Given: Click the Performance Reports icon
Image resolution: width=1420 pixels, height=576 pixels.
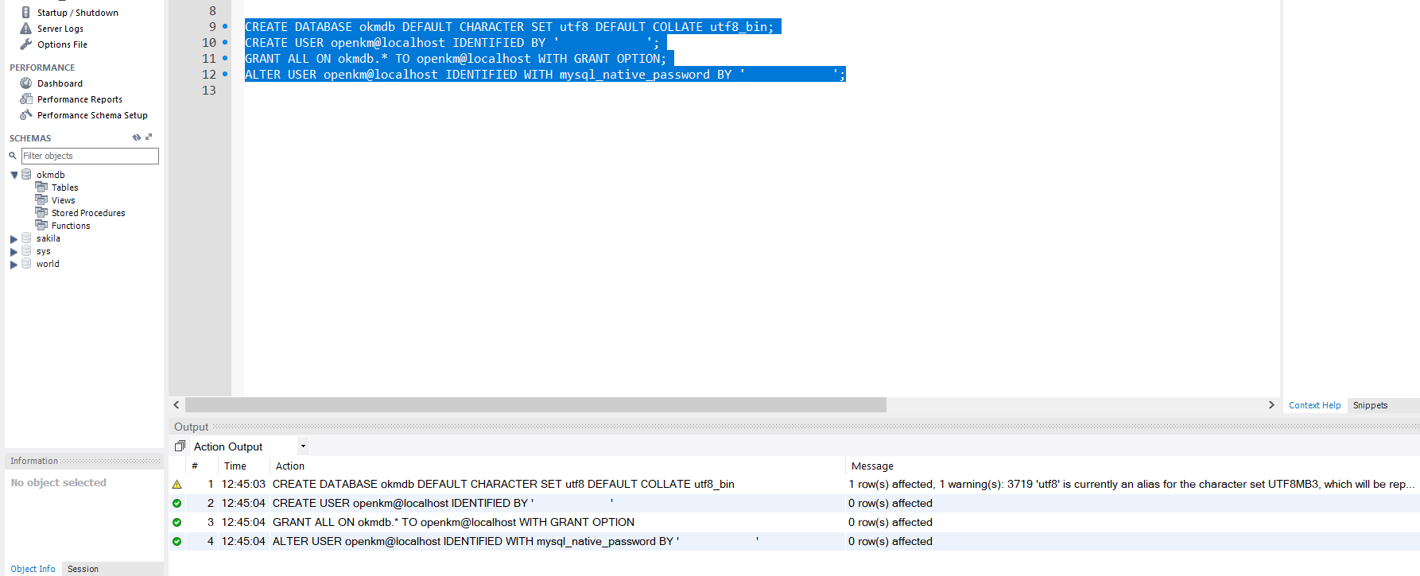Looking at the screenshot, I should (26, 99).
